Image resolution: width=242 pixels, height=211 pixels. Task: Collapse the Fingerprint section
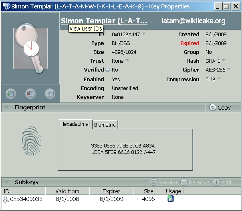click(x=6, y=107)
